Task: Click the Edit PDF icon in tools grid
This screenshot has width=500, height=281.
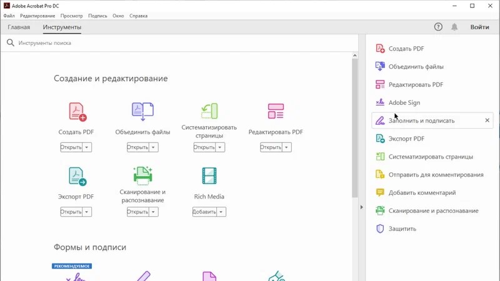Action: click(276, 111)
